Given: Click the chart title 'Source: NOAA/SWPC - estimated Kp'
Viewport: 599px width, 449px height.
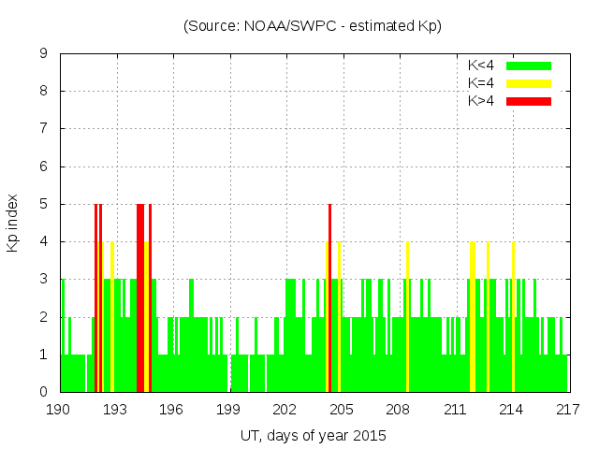Looking at the screenshot, I should click(x=313, y=26).
